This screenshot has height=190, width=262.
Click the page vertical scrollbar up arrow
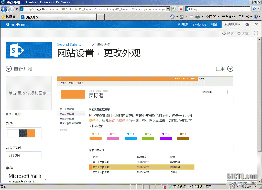259,40
